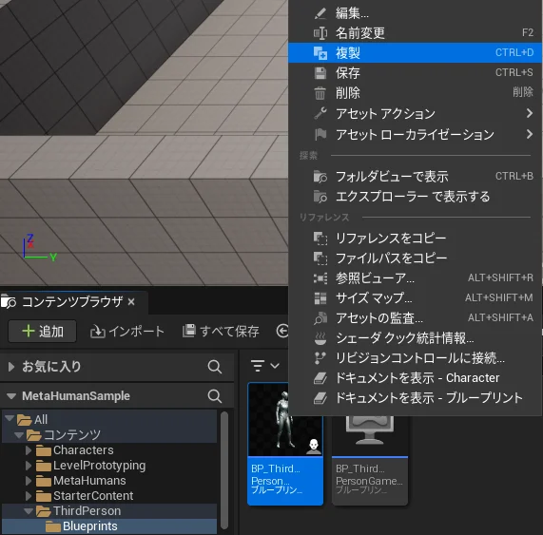This screenshot has height=535, width=543.
Task: Click the pencil icon beside 編集
Action: tap(320, 13)
